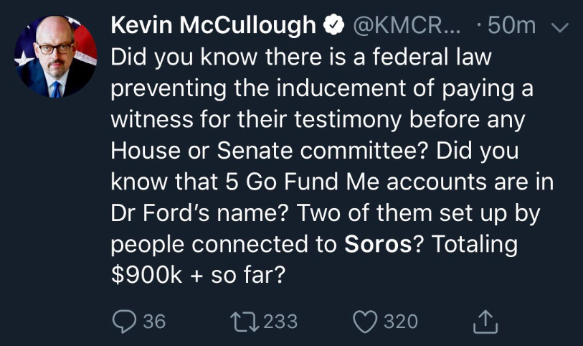Click the Kevin McCullough display name
Image resolution: width=583 pixels, height=346 pixels.
pyautogui.click(x=213, y=26)
